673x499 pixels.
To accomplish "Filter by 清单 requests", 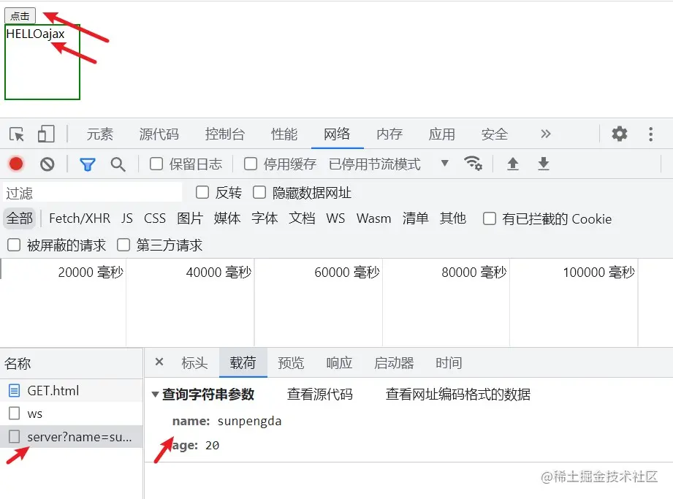I will pyautogui.click(x=415, y=218).
